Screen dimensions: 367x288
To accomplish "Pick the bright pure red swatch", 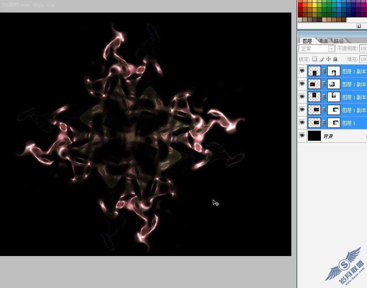I will click(300, 5).
